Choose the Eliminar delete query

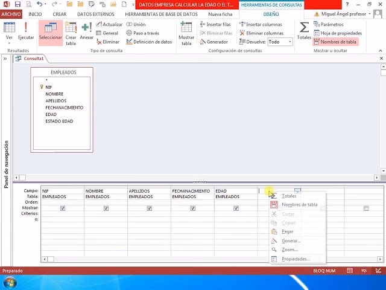pos(108,42)
